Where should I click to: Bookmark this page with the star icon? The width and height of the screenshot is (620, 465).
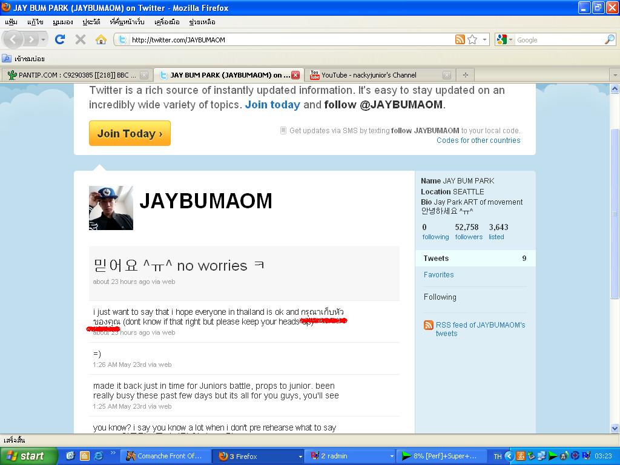click(x=472, y=39)
